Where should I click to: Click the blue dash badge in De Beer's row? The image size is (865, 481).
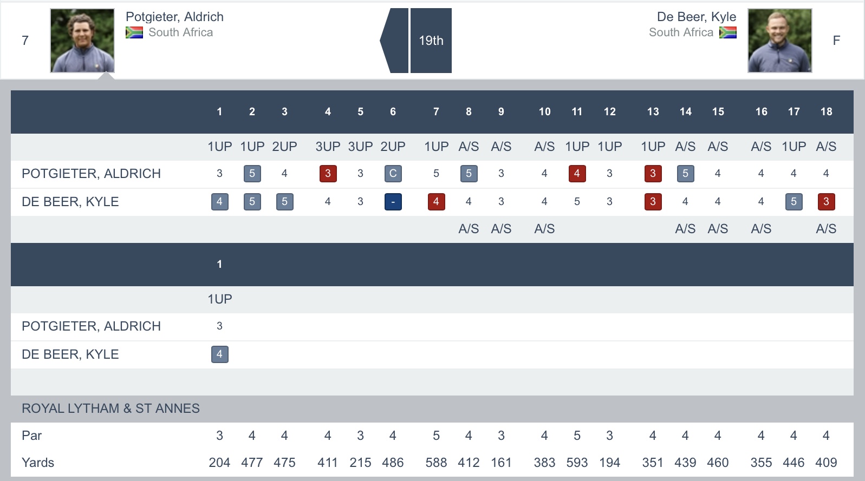[393, 202]
